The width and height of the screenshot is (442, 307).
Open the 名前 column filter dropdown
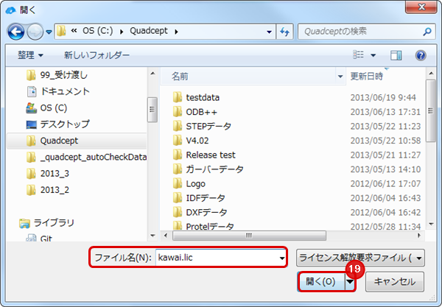(340, 77)
